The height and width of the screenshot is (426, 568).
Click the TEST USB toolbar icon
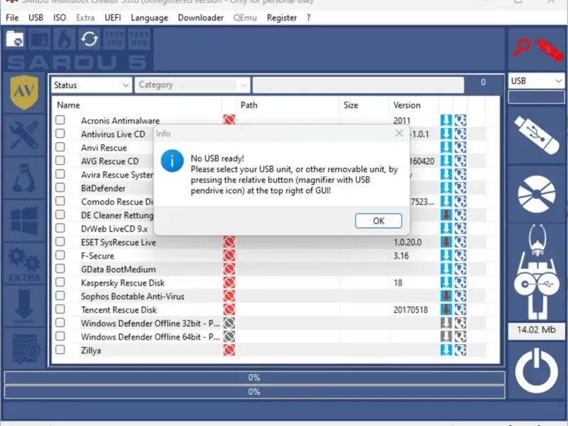[x=139, y=38]
